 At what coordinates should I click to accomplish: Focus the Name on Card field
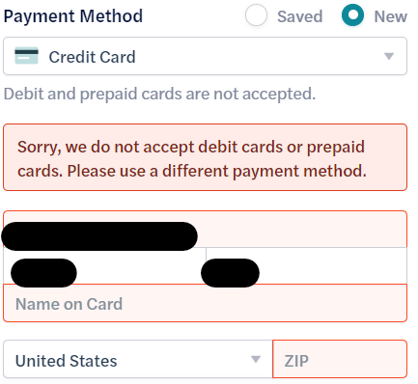point(205,303)
